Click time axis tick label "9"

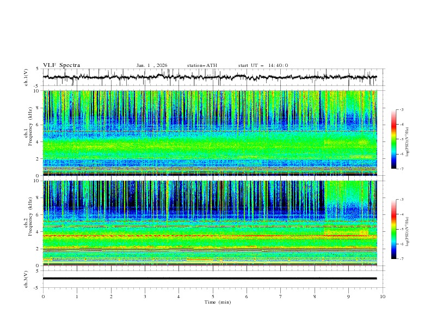pyautogui.click(x=348, y=297)
